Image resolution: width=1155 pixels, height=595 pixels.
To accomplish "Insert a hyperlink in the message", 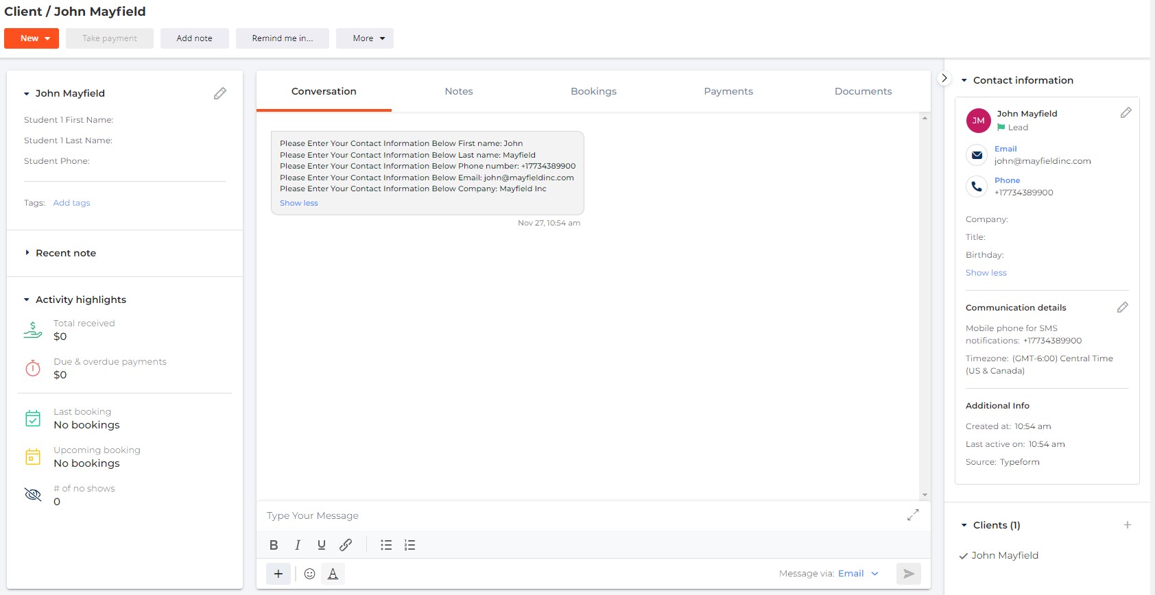I will point(346,545).
